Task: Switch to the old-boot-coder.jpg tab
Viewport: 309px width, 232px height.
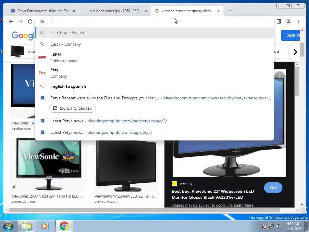Action: click(x=114, y=11)
